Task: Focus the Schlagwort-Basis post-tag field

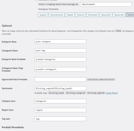Action: click(x=60, y=50)
